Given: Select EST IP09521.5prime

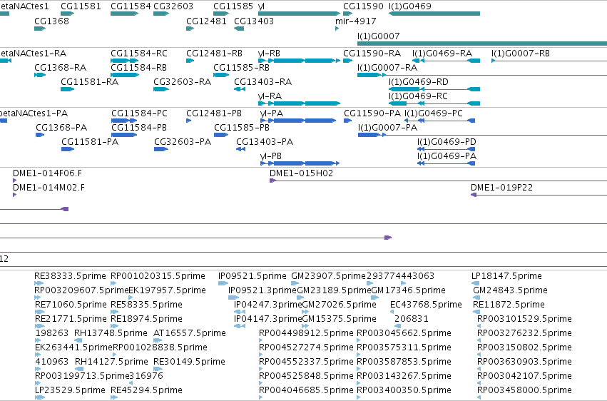Looking at the screenshot, I should click(253, 276).
